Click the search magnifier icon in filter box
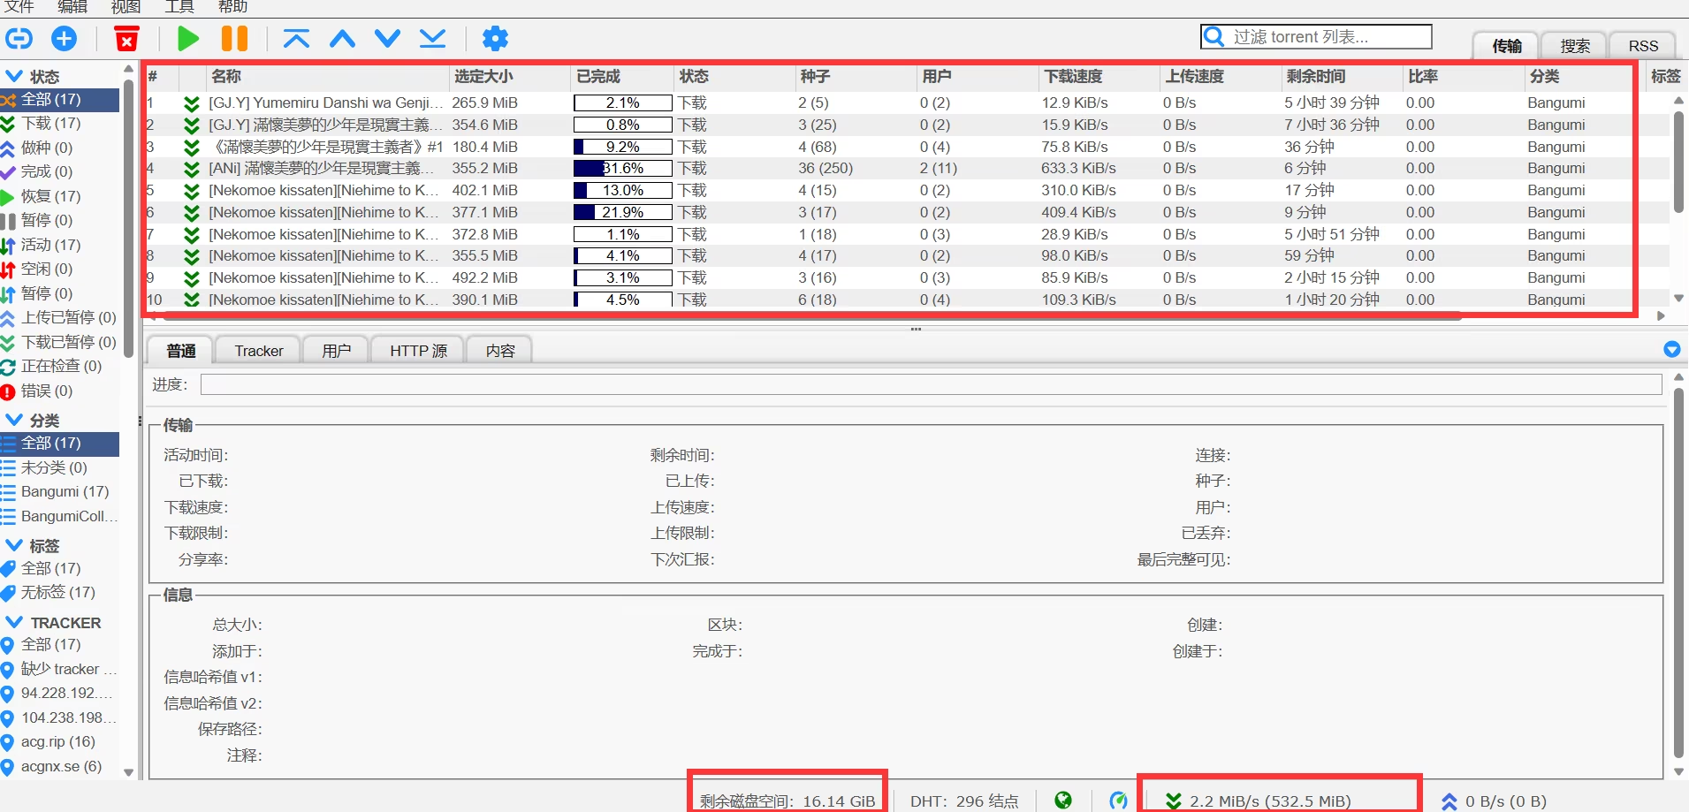 1214,36
